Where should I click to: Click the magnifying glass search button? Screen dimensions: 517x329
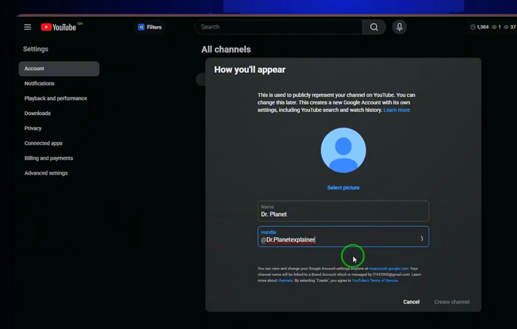pyautogui.click(x=374, y=27)
